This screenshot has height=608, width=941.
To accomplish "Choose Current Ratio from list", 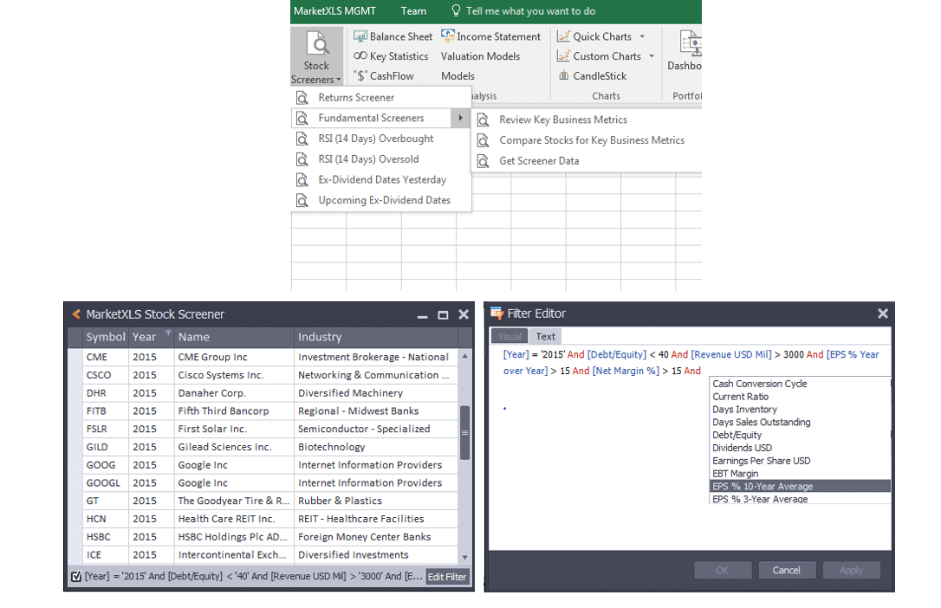I will click(x=800, y=397).
